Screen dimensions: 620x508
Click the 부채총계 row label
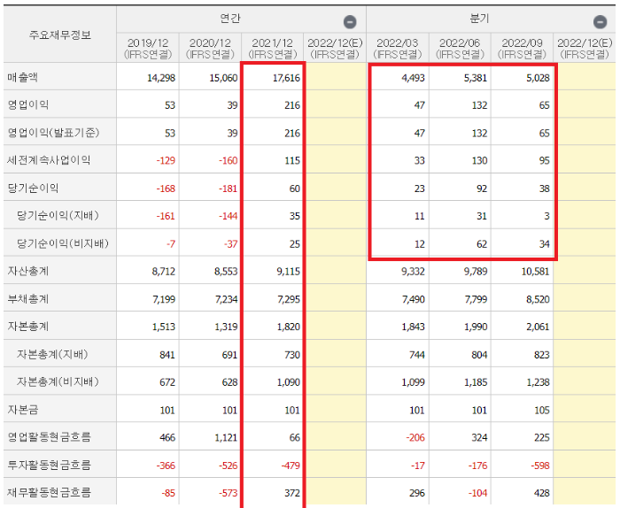[27, 298]
